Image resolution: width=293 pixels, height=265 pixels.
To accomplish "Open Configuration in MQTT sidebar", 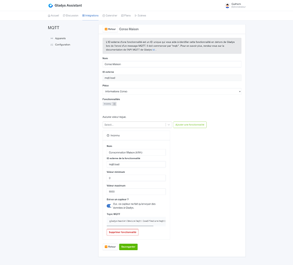I will [62, 45].
